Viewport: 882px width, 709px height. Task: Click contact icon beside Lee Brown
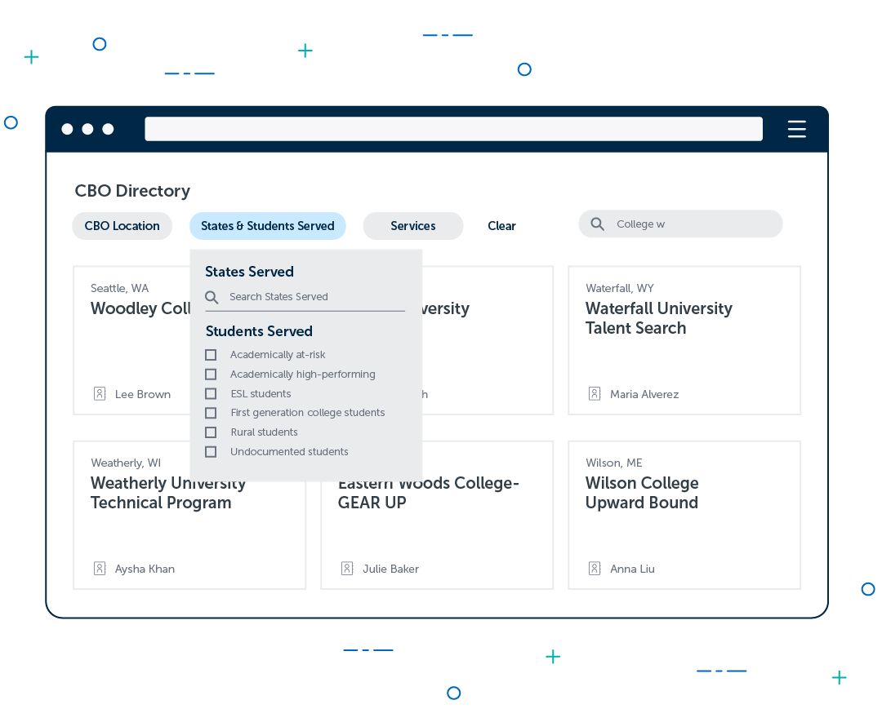pos(100,394)
